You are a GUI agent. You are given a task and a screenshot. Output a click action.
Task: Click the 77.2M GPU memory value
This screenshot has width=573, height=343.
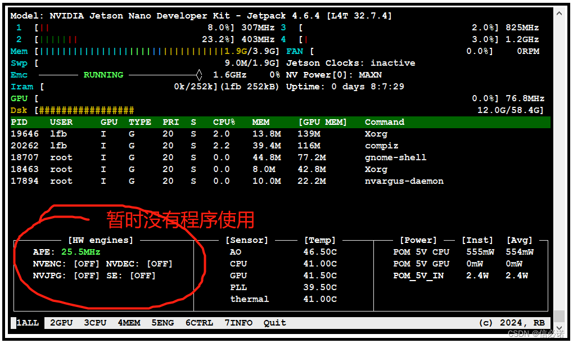312,157
